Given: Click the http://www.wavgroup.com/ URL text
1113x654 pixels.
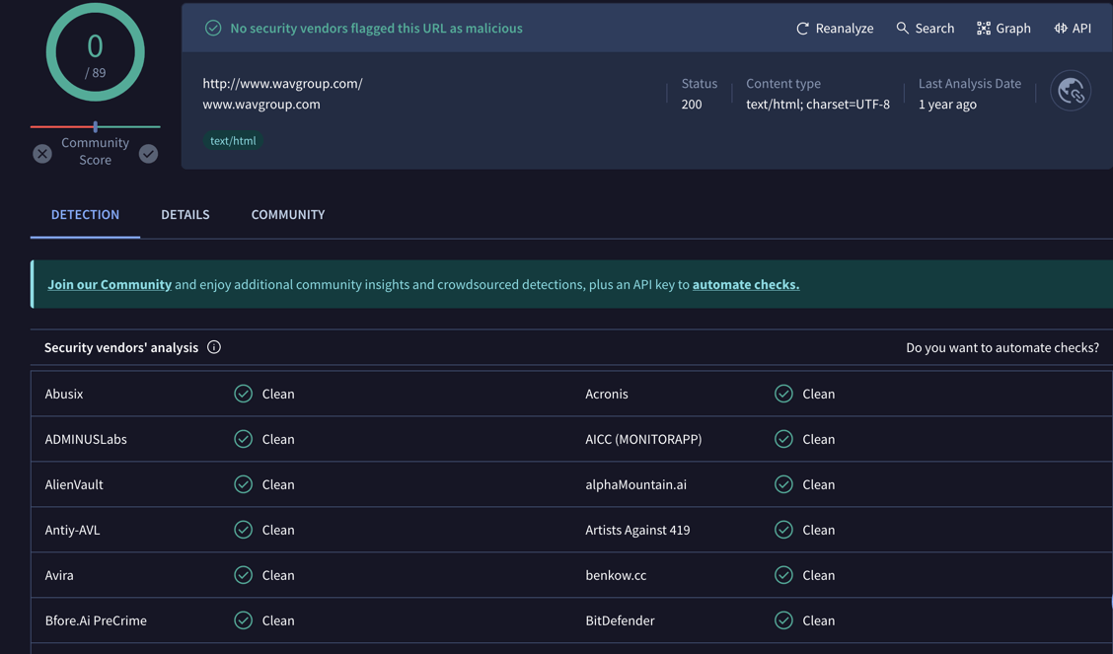Looking at the screenshot, I should click(282, 84).
